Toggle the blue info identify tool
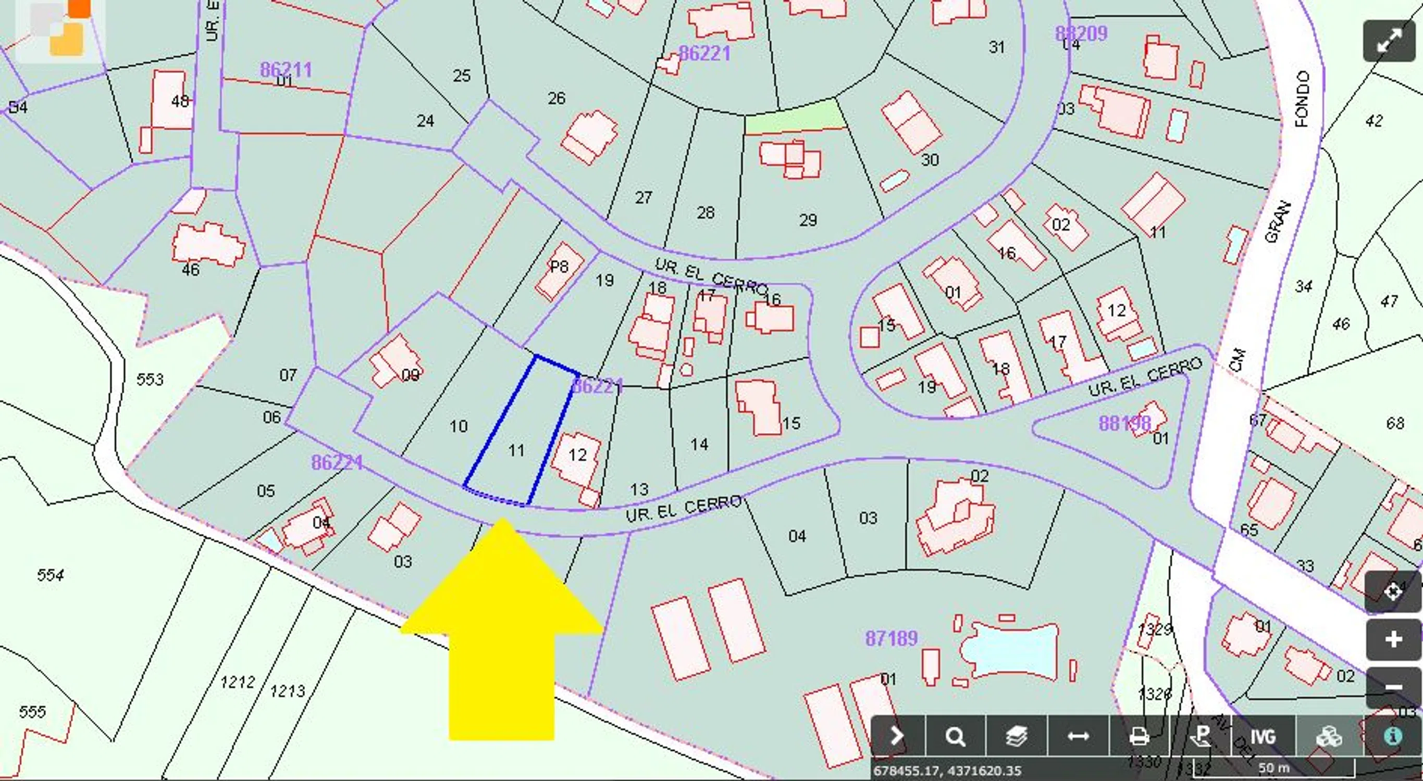 [x=1393, y=736]
